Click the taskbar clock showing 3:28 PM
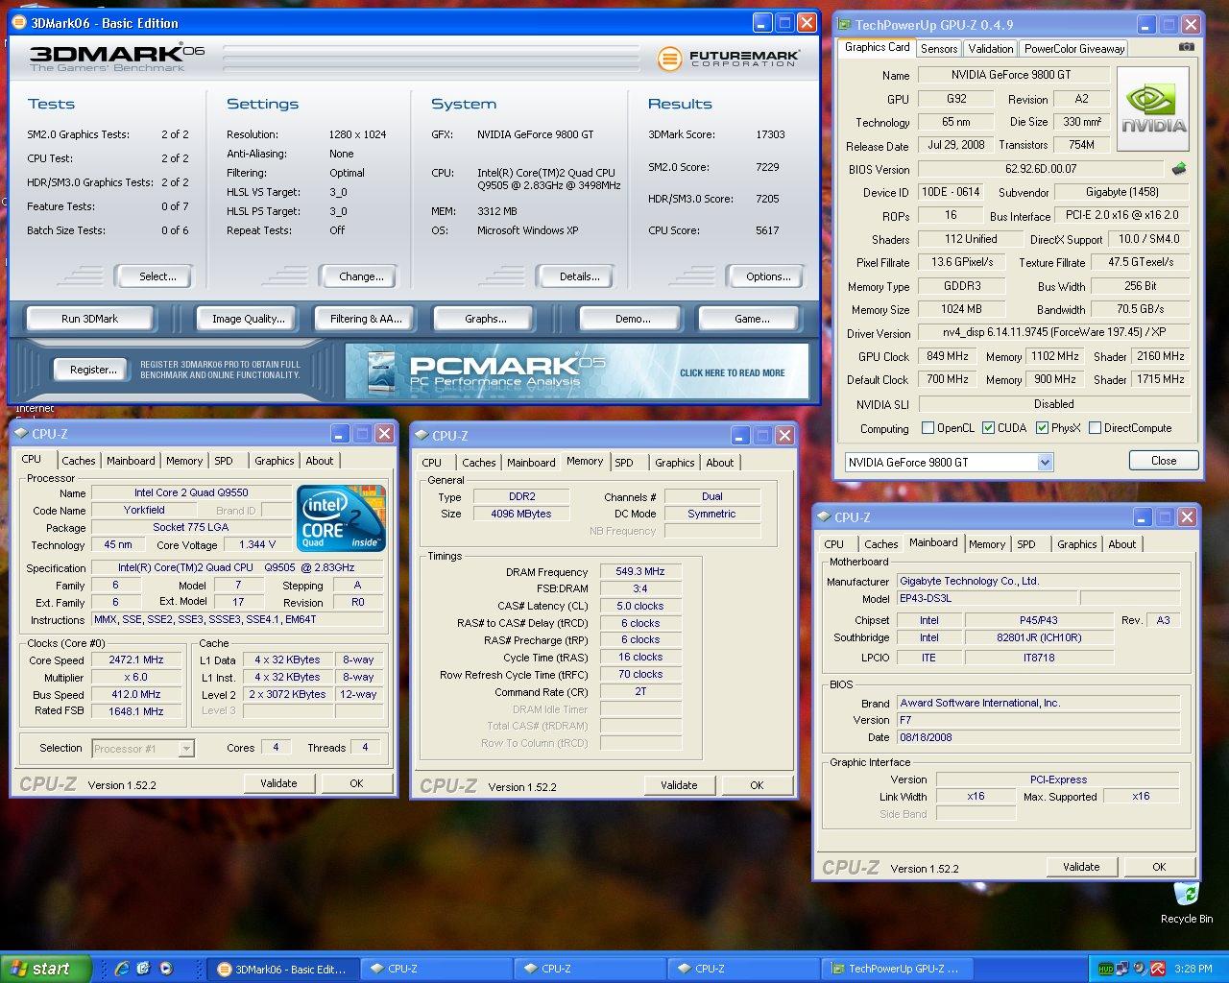The width and height of the screenshot is (1229, 983). [x=1193, y=969]
